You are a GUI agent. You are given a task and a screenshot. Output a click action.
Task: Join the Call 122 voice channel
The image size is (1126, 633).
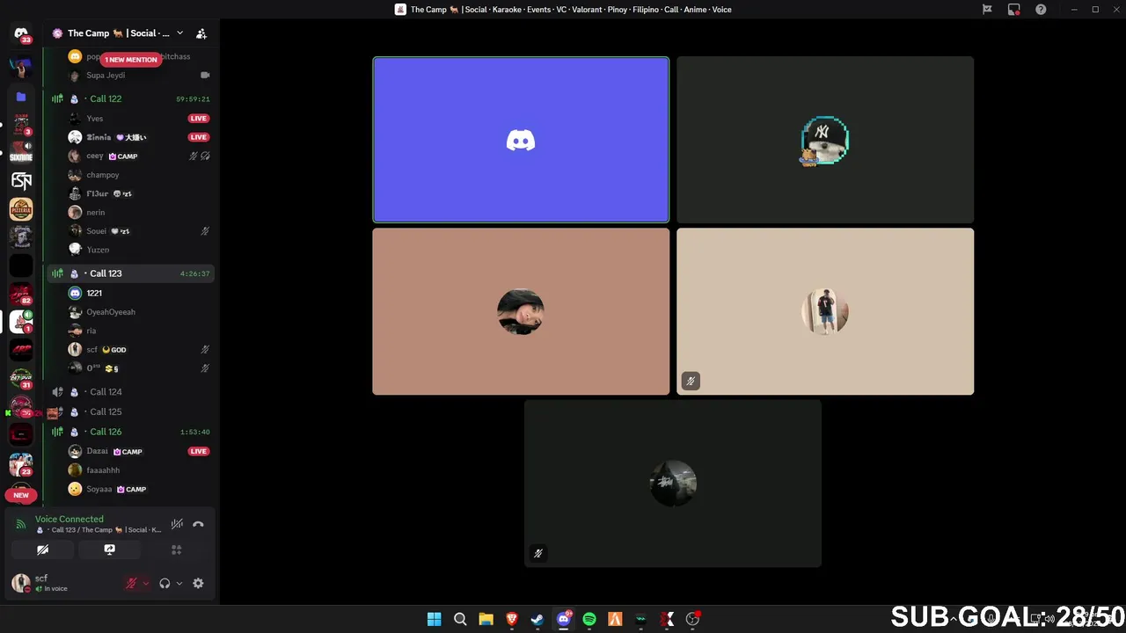click(131, 99)
